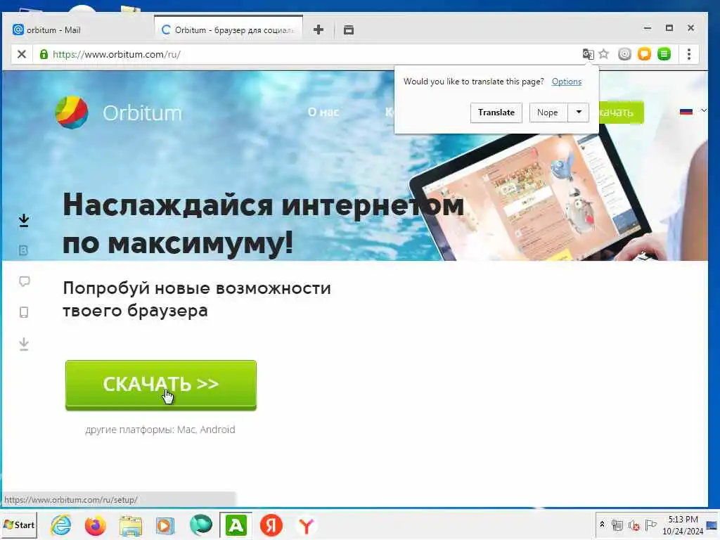Select the Orbitum браузер tab
The image size is (720, 540).
229,30
